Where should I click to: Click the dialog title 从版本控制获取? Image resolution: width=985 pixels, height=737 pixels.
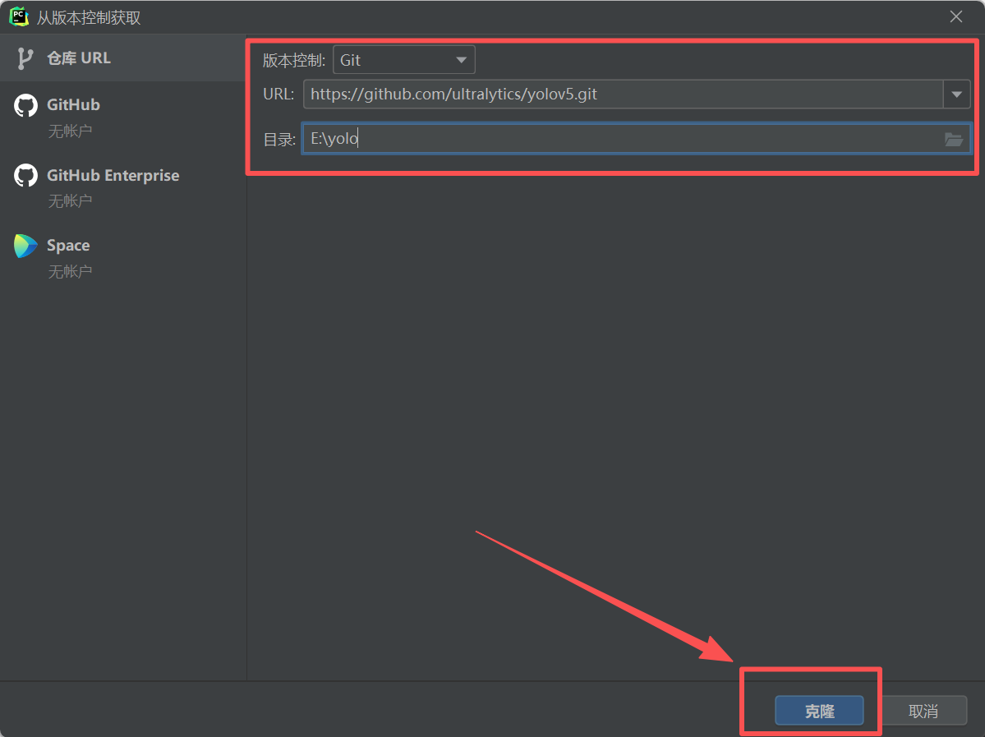(89, 17)
